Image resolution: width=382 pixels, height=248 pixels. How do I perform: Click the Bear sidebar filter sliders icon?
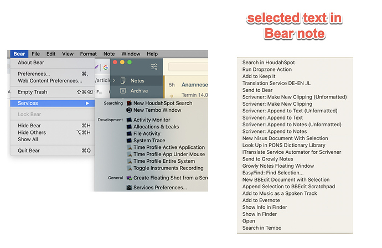tap(154, 66)
